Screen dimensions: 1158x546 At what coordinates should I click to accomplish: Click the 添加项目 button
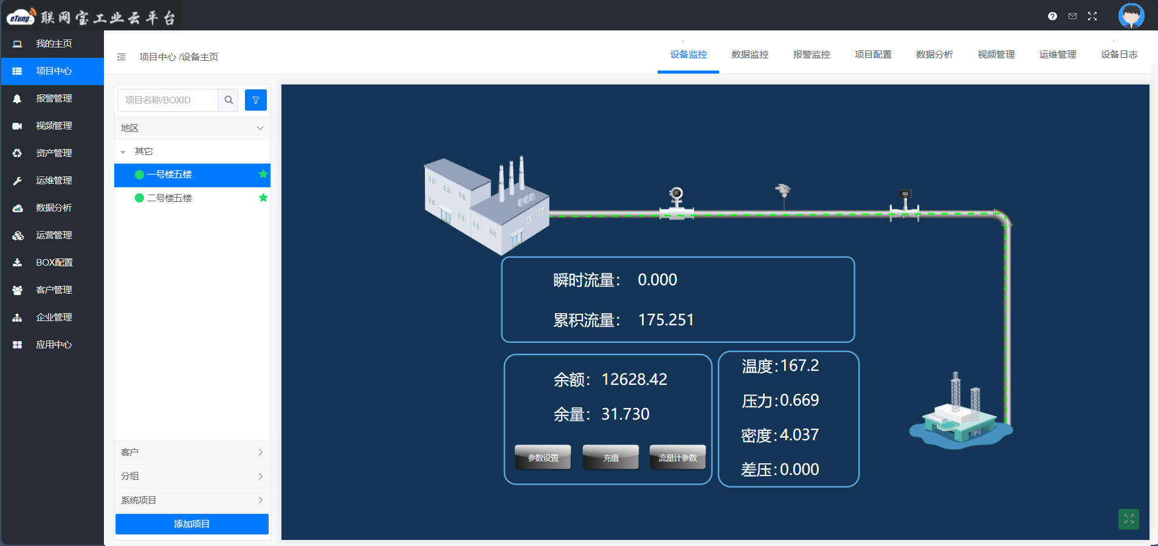point(192,524)
